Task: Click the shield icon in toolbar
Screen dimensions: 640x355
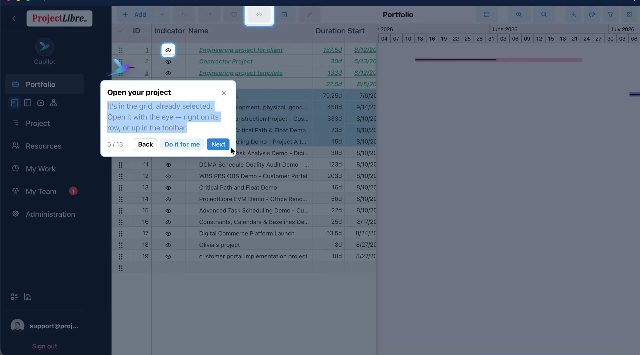Action: coord(234,14)
